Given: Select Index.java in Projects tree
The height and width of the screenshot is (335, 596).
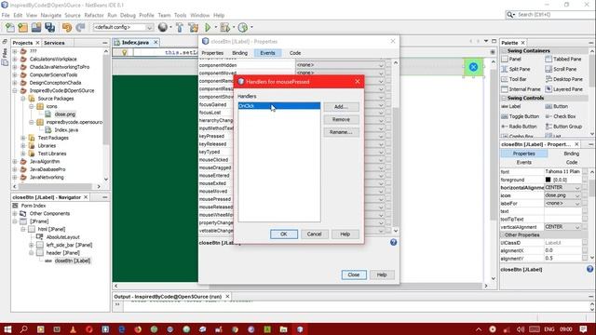Looking at the screenshot, I should 66,130.
